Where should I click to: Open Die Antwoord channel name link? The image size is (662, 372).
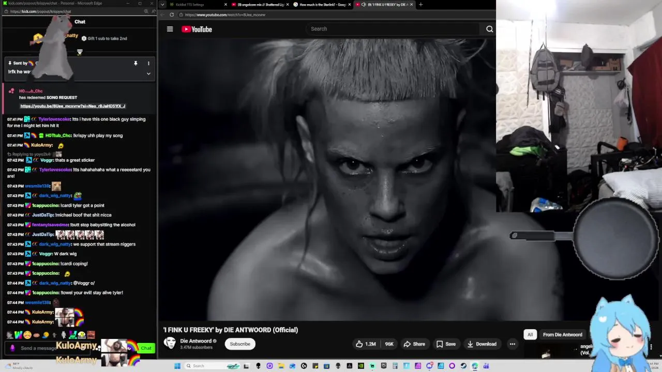(x=195, y=341)
